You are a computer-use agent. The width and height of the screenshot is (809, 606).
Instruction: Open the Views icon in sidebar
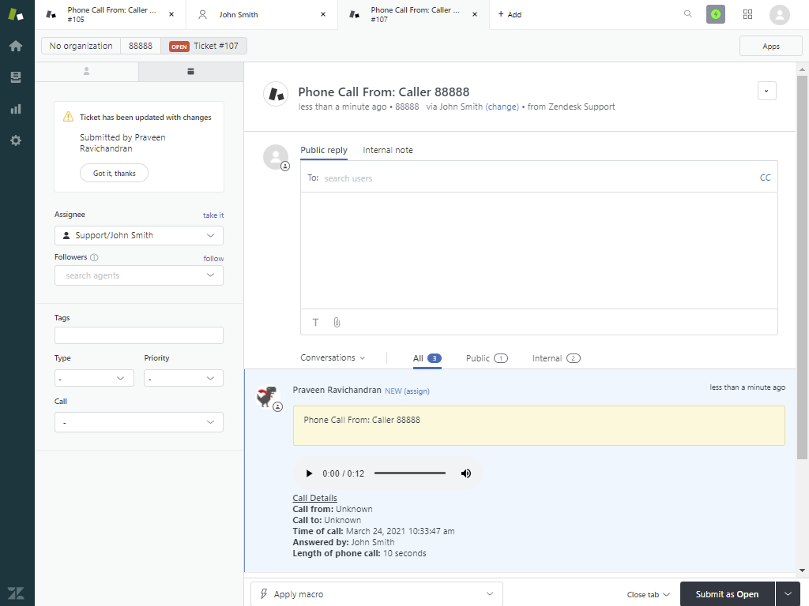[x=16, y=77]
